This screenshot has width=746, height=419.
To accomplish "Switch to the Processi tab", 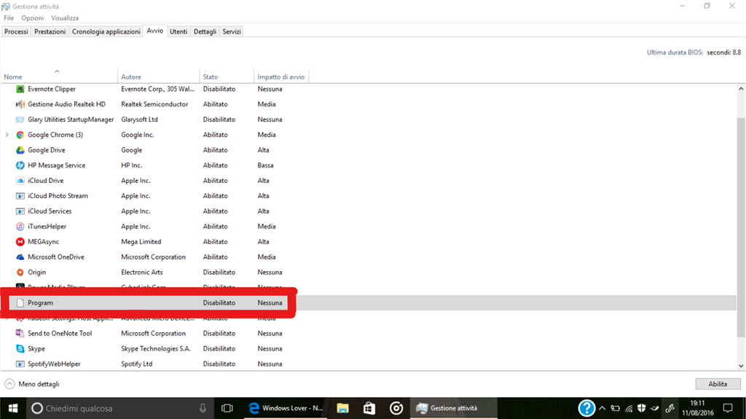I will [x=16, y=31].
